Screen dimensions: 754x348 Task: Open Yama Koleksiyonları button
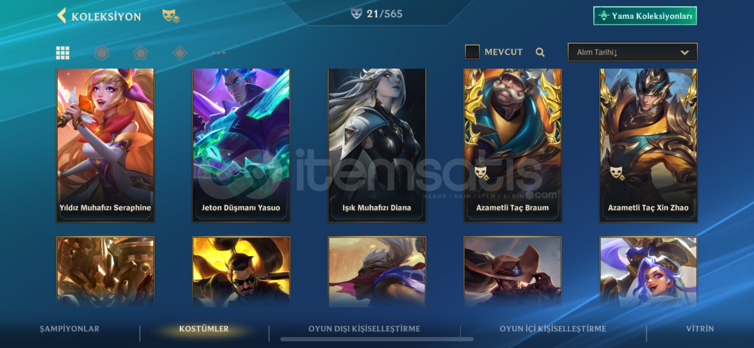(x=645, y=16)
